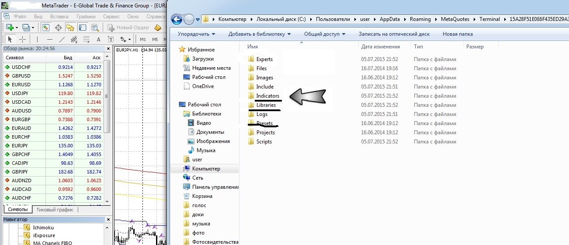
Task: Open dropdown arrow next to Profiles icon
Action: [x=33, y=27]
